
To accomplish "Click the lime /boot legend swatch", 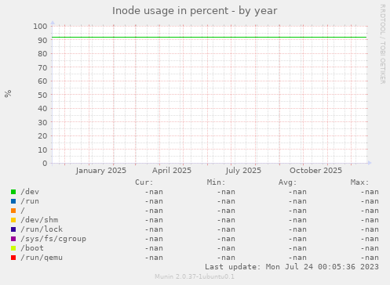I will coord(13,248).
